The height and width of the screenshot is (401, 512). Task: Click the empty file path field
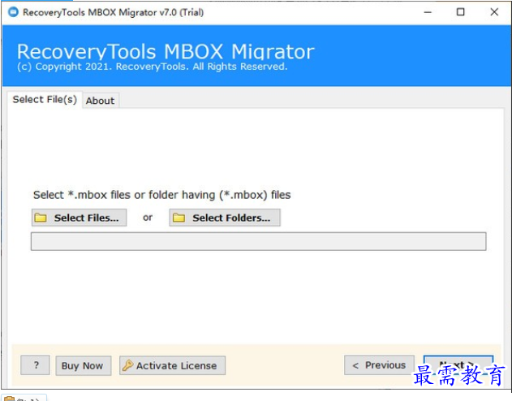coord(258,241)
